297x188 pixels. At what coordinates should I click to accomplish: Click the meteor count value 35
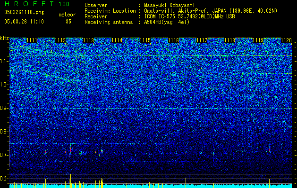[x=68, y=22]
